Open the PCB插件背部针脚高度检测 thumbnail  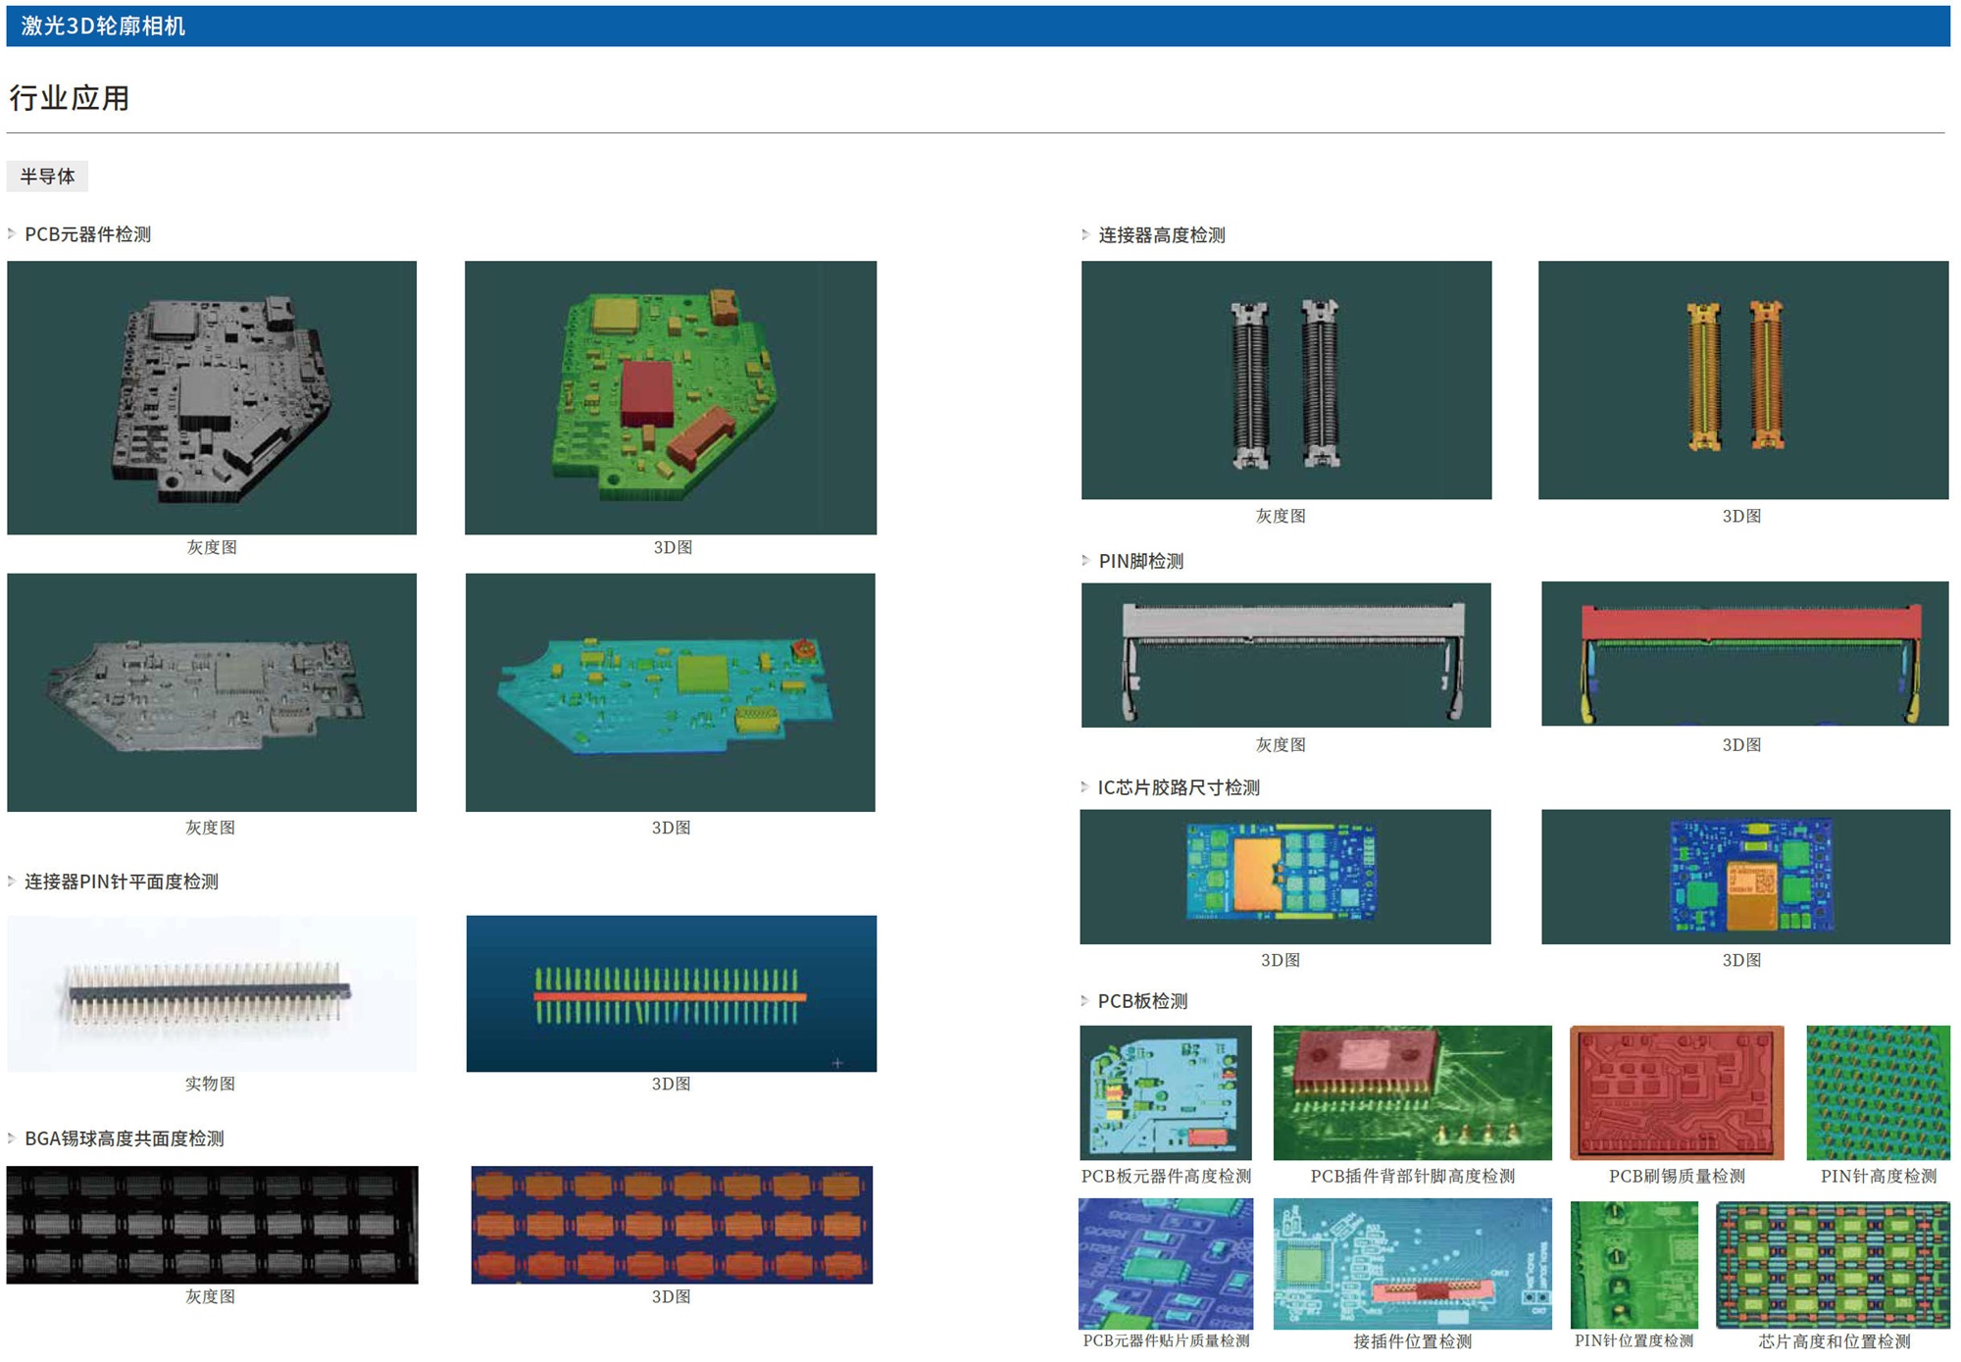click(x=1413, y=1092)
